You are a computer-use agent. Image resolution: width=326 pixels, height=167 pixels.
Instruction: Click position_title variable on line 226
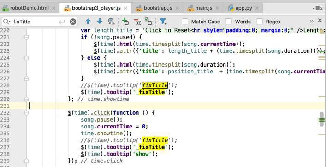tap(190, 72)
